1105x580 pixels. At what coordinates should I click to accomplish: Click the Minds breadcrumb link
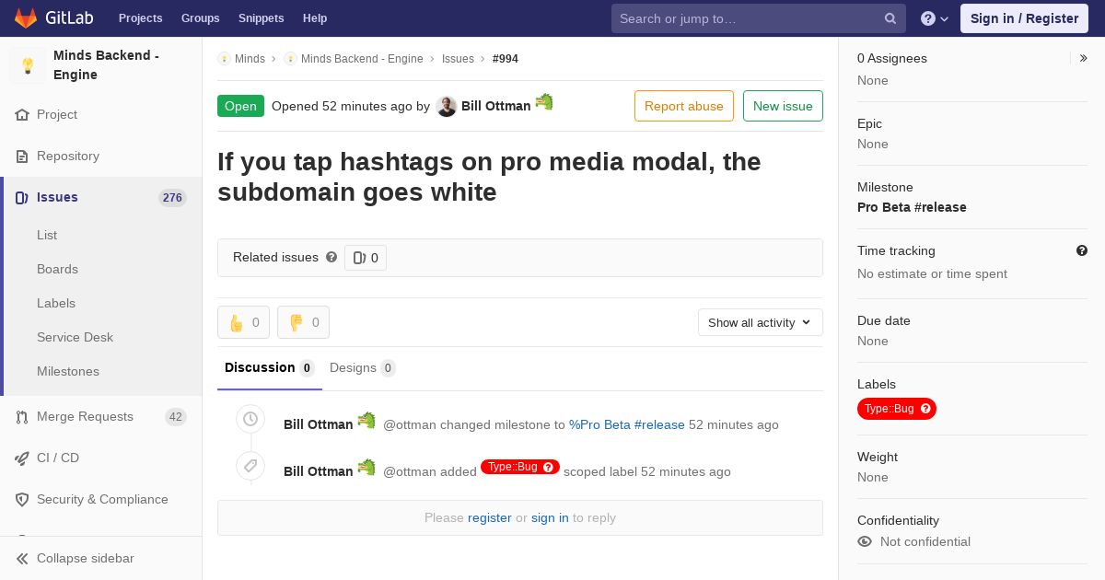pos(250,59)
